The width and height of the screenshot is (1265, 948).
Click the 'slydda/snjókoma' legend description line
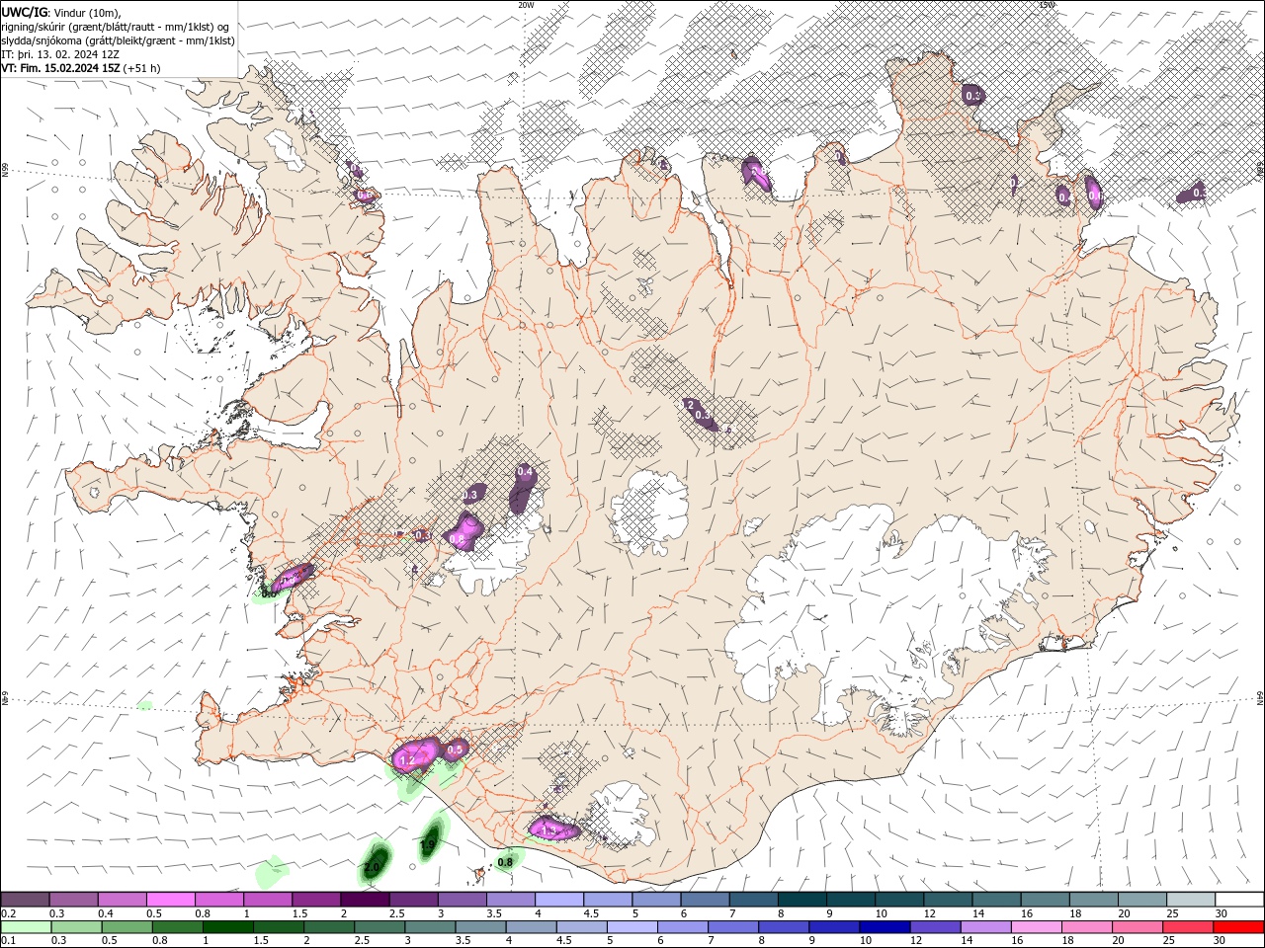pyautogui.click(x=119, y=40)
